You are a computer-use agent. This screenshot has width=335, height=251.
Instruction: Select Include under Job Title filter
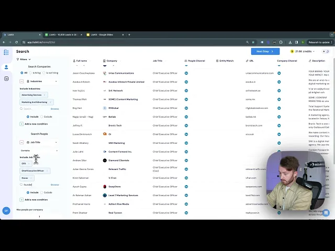pos(28,192)
